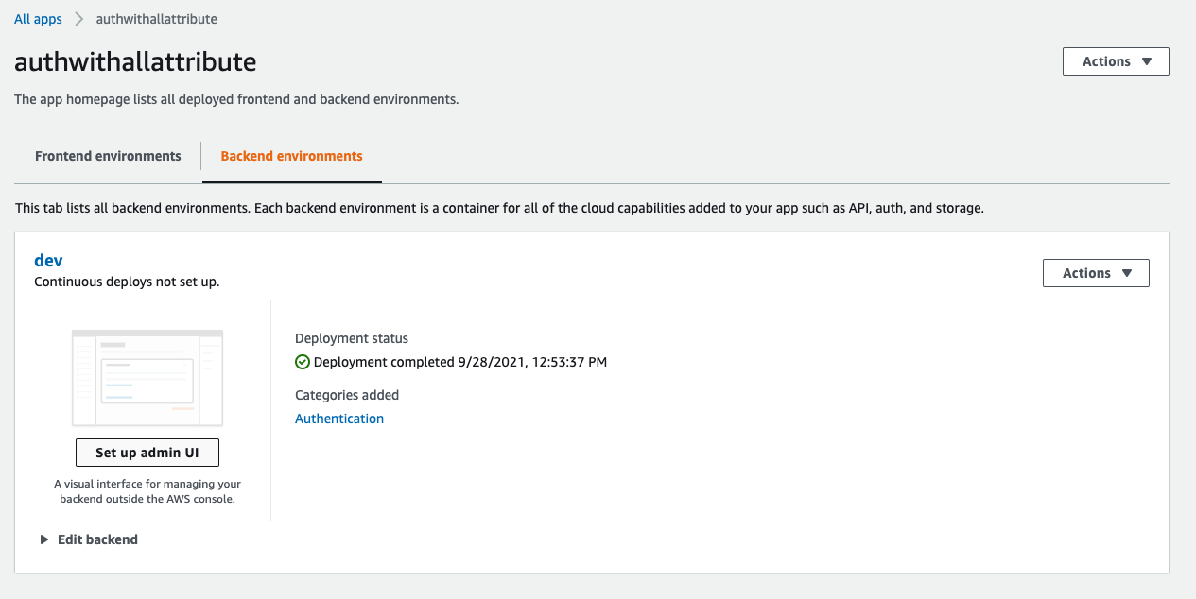Open the app-level Actions dropdown at top

coord(1116,61)
